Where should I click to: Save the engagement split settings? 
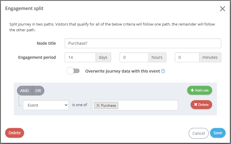(x=218, y=133)
